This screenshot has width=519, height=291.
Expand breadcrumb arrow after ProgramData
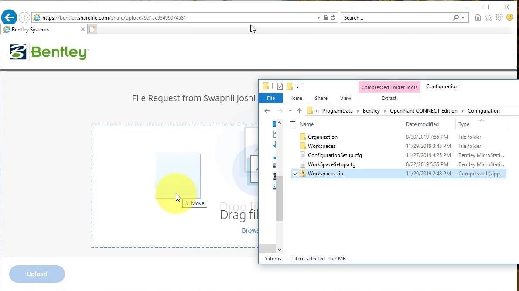click(358, 111)
